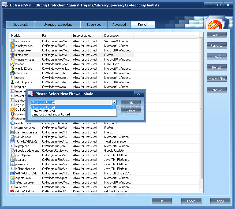
Task: Click the ntvdm.exe icon
Action: pyautogui.click(x=13, y=73)
